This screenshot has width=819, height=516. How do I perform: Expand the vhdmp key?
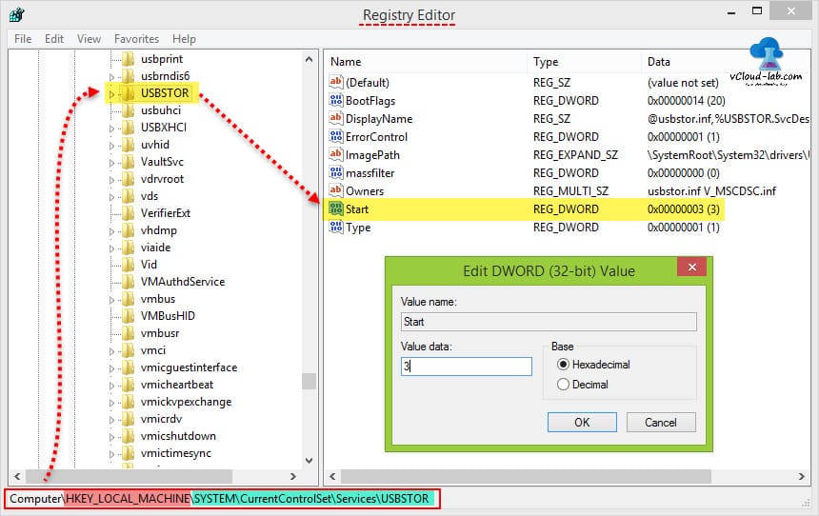pos(111,231)
